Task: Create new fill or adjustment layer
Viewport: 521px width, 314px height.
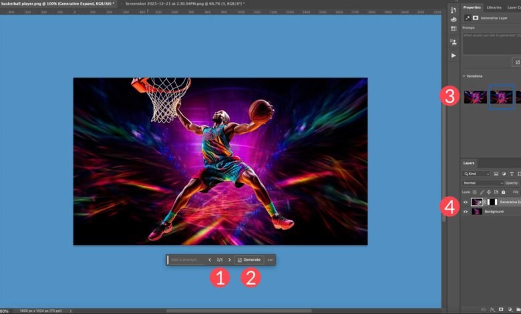Action: pos(510,309)
